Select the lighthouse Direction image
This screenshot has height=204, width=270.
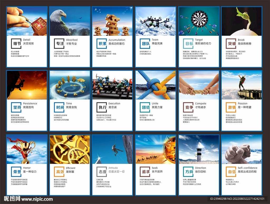[199, 149]
